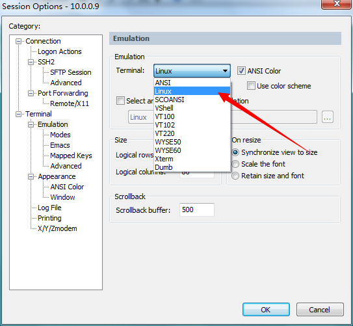Choose WYSE60 from terminal list

pos(192,150)
